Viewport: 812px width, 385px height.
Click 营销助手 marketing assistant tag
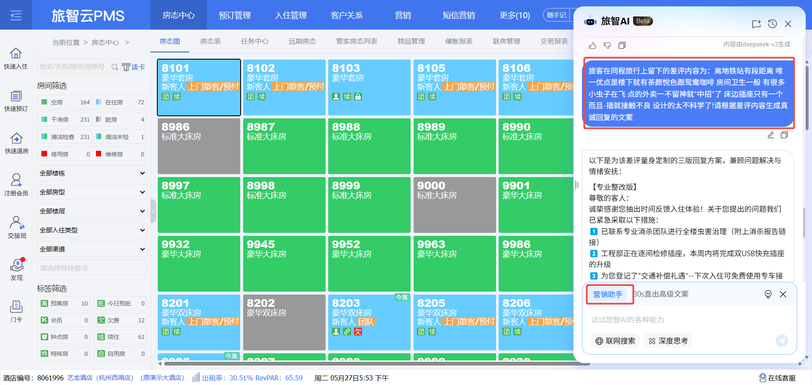click(x=608, y=294)
